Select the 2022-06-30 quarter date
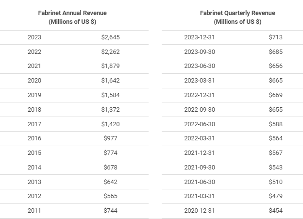303x219 pixels. point(200,124)
